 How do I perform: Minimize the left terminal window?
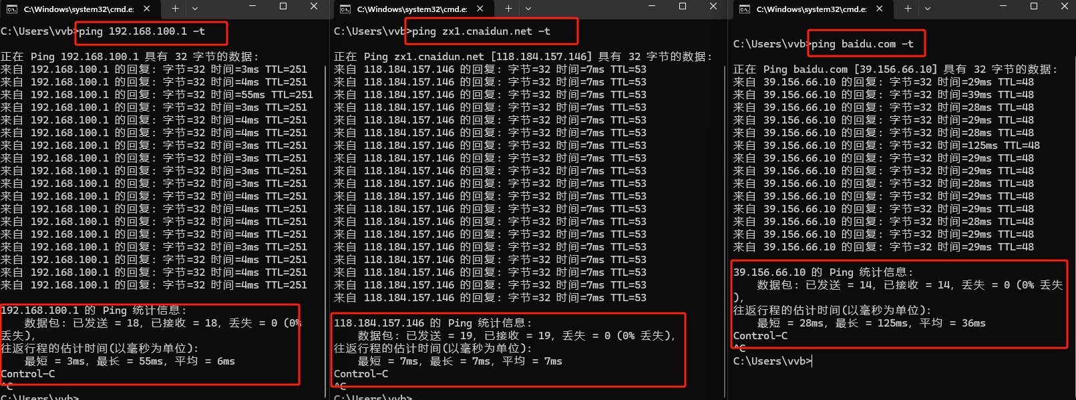tap(252, 6)
